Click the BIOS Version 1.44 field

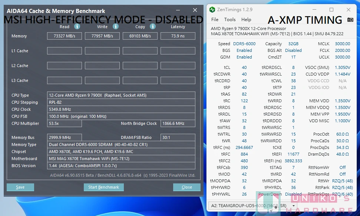121,166
